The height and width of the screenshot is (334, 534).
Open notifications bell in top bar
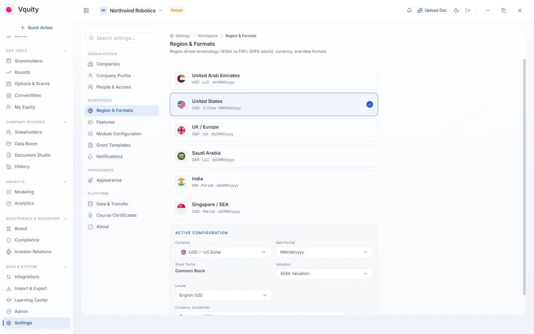click(409, 10)
